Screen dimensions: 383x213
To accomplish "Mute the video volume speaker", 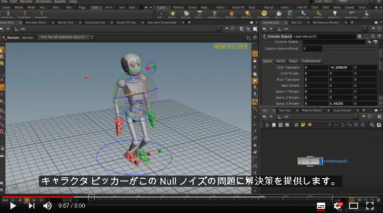I will pos(47,206).
